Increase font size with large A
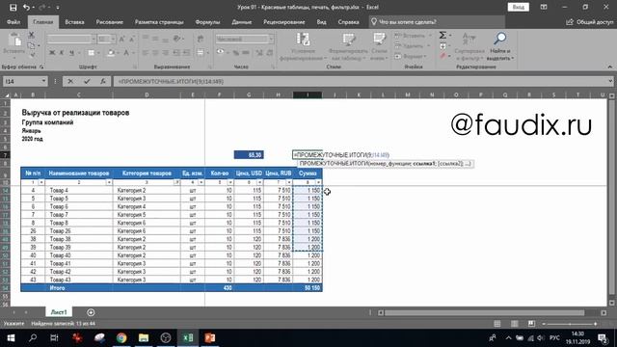The width and height of the screenshot is (617, 347). tap(121, 39)
